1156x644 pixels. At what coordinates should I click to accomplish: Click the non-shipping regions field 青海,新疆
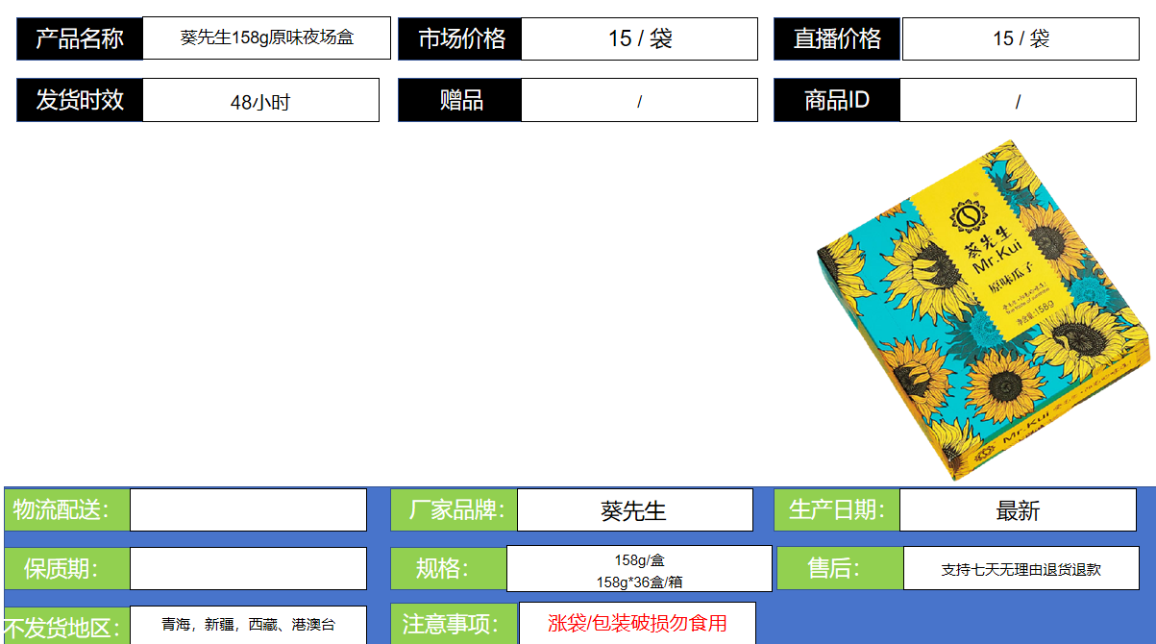click(x=248, y=625)
